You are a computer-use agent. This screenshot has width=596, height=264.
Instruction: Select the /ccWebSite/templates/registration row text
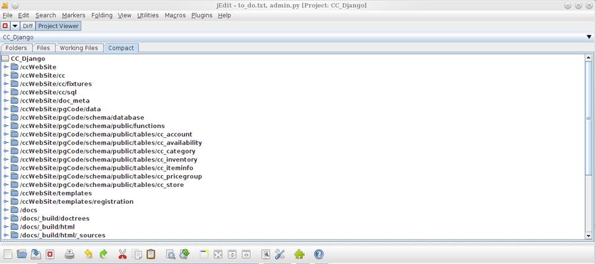(77, 202)
